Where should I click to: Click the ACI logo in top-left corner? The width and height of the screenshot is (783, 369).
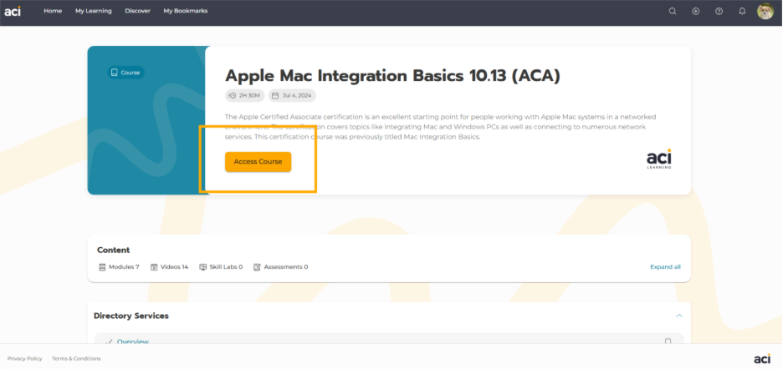[x=13, y=11]
